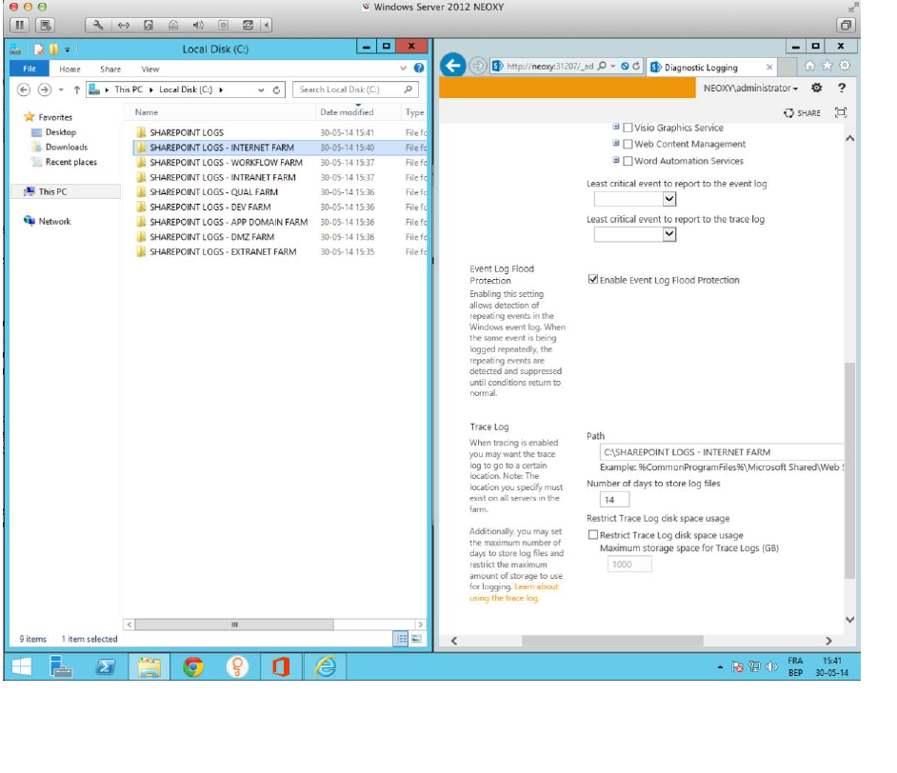
Task: Click SharePoint SHARE button
Action: [802, 113]
